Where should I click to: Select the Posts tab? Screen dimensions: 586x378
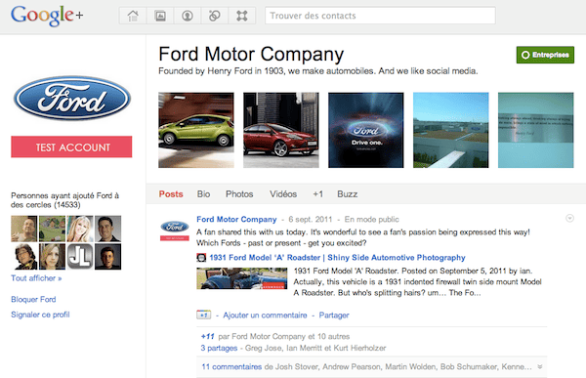coord(171,194)
